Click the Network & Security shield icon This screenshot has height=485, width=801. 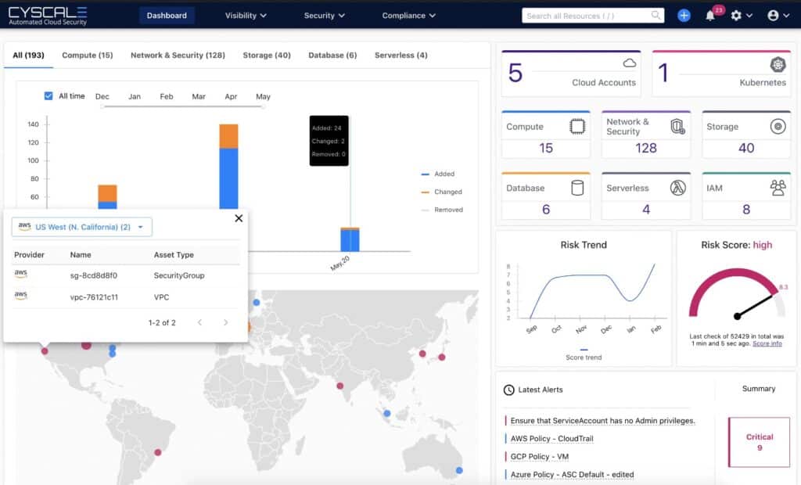tap(677, 126)
